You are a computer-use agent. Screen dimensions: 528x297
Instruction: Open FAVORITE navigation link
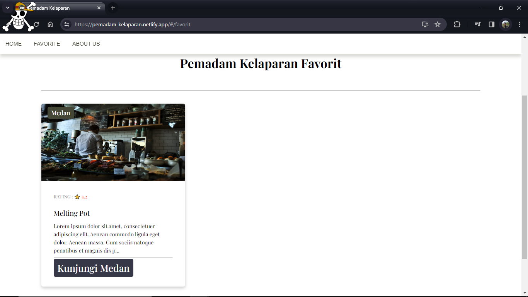(47, 44)
